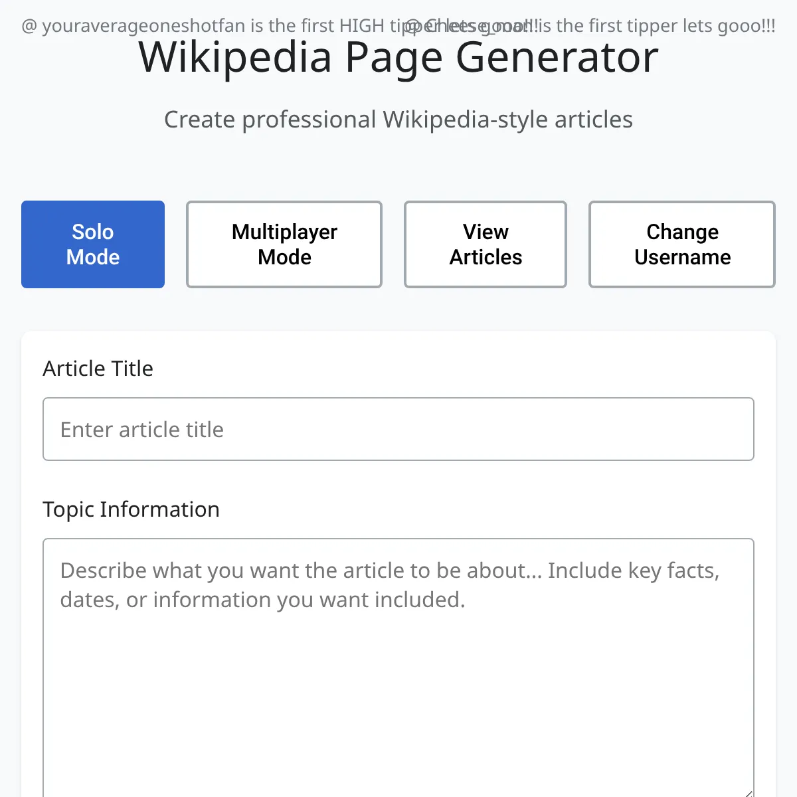Click the "first tipper lets gooo!!!" message
The height and width of the screenshot is (797, 797).
pyautogui.click(x=664, y=26)
